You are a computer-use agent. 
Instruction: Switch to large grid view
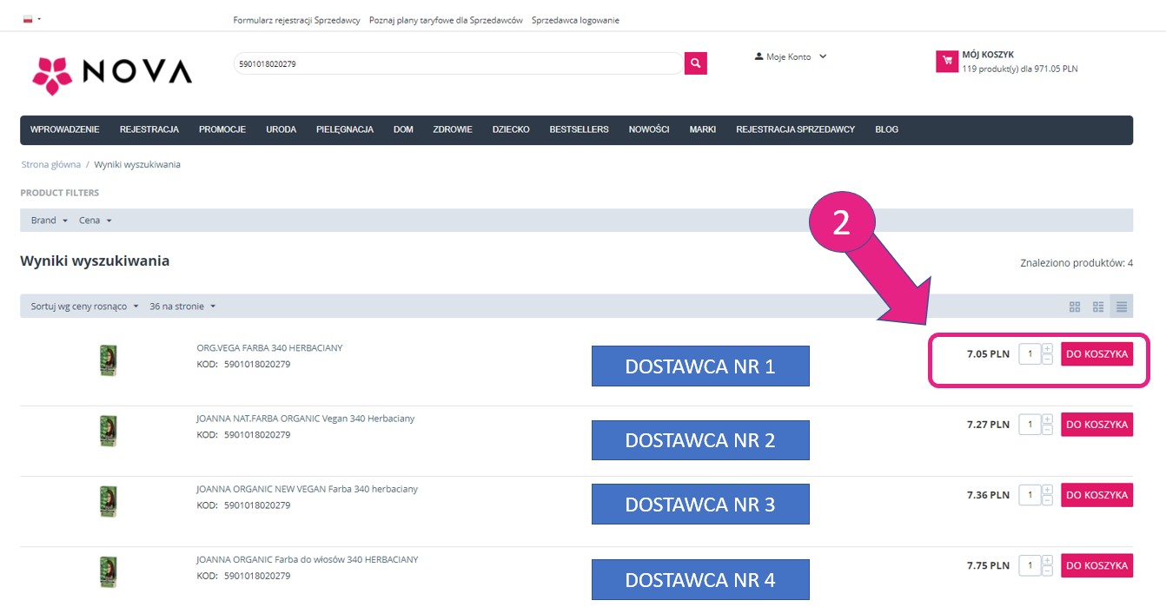[1075, 307]
